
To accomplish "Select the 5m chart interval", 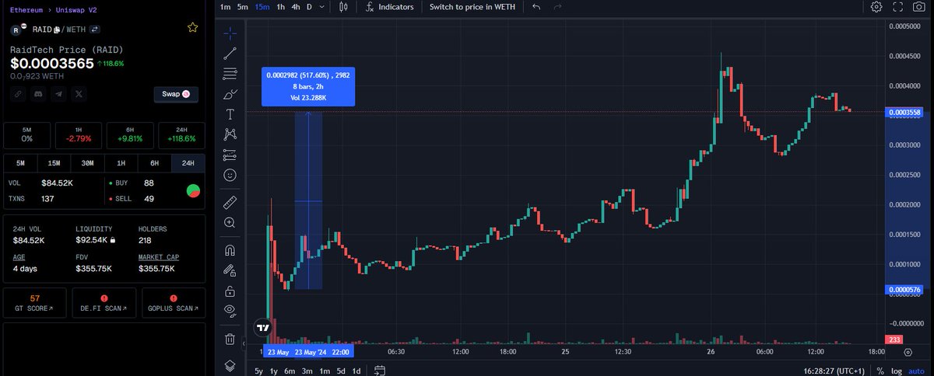I will click(x=243, y=7).
